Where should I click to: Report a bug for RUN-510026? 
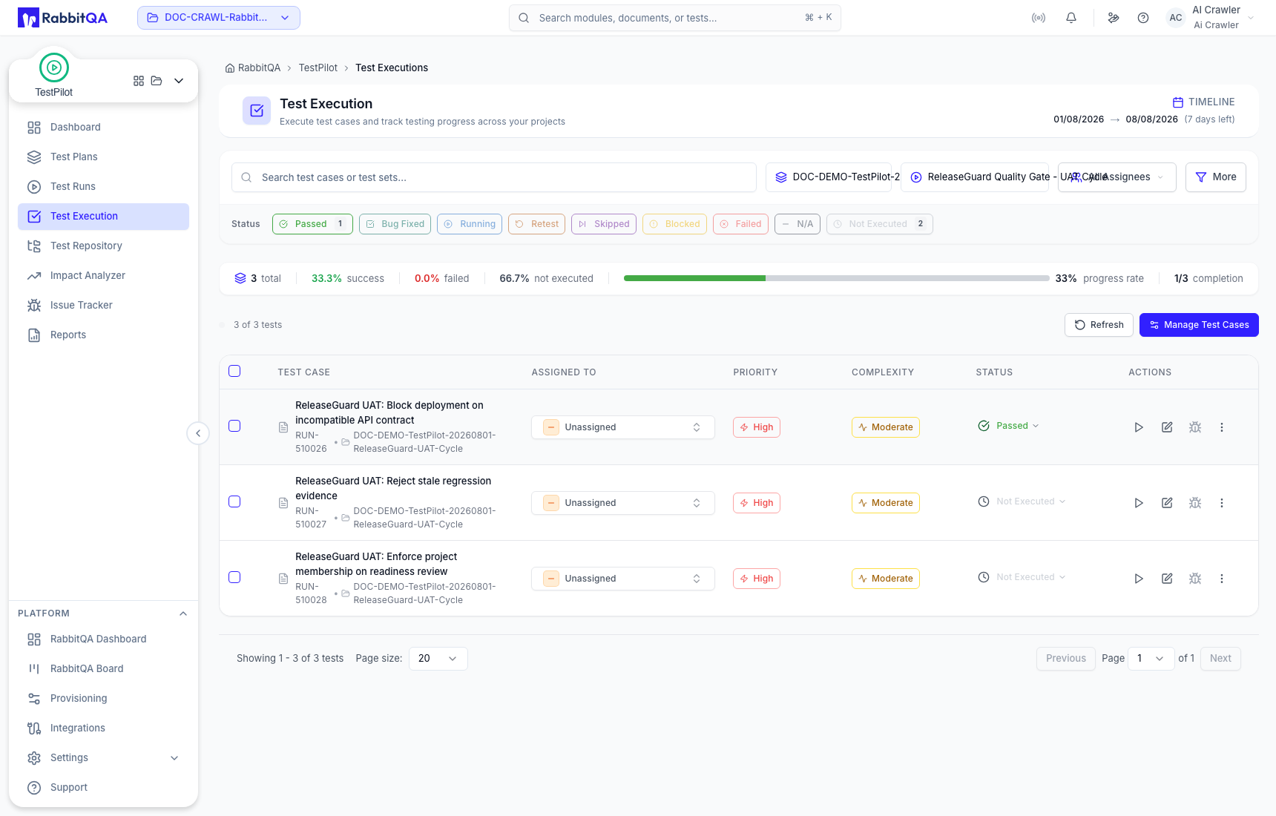1195,427
